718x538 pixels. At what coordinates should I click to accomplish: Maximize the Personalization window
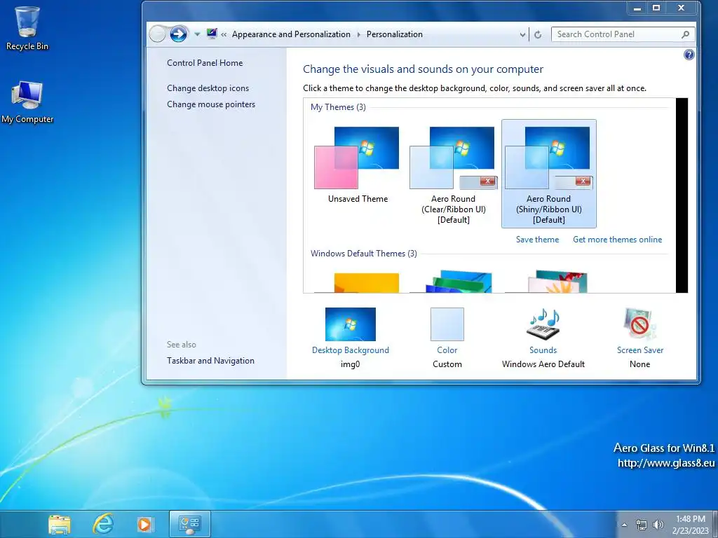(656, 8)
